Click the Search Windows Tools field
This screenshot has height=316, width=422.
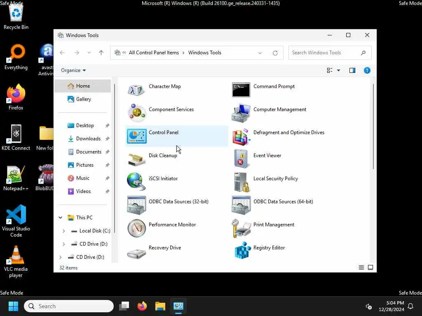pyautogui.click(x=330, y=53)
